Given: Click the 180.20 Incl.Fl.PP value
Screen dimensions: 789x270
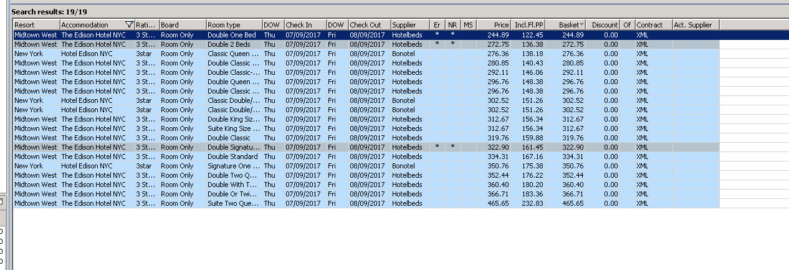Looking at the screenshot, I should tap(533, 185).
